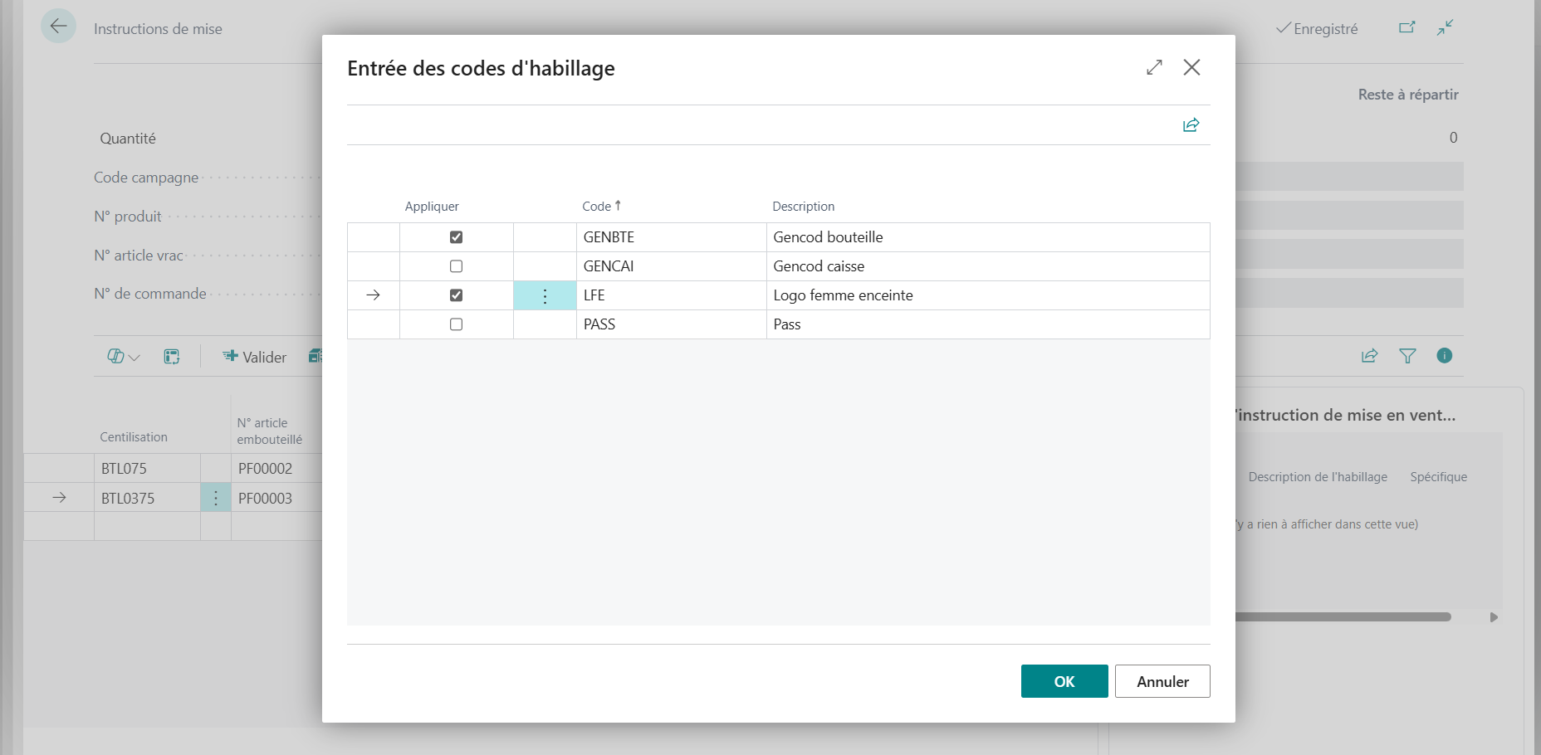Check Appliquer for GENCAI

456,266
